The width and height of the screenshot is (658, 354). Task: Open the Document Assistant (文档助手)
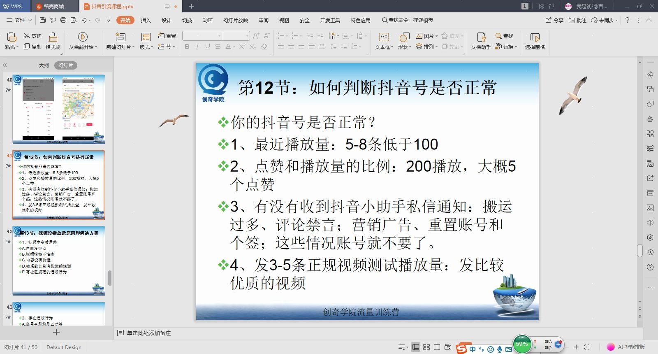coord(481,41)
